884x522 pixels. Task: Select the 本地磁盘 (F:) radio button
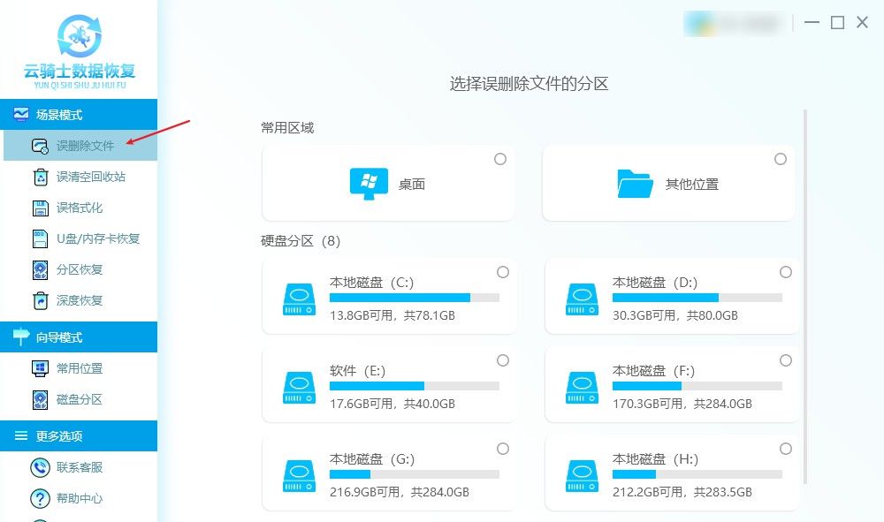point(786,360)
